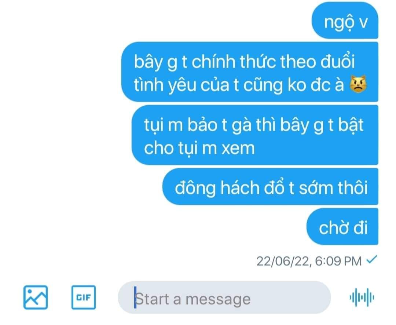This screenshot has height=325, width=396.
Task: Tap the "chờ đi" message bubble
Action: (x=342, y=227)
